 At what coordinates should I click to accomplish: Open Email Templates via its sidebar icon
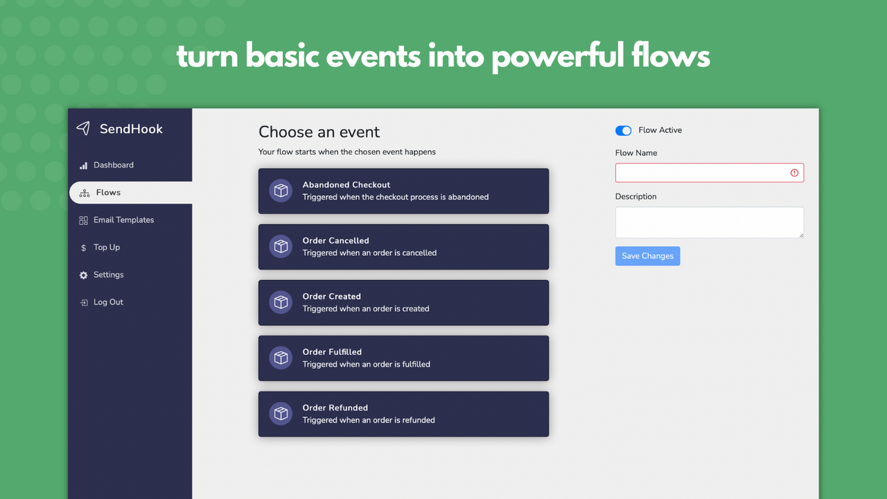click(83, 220)
